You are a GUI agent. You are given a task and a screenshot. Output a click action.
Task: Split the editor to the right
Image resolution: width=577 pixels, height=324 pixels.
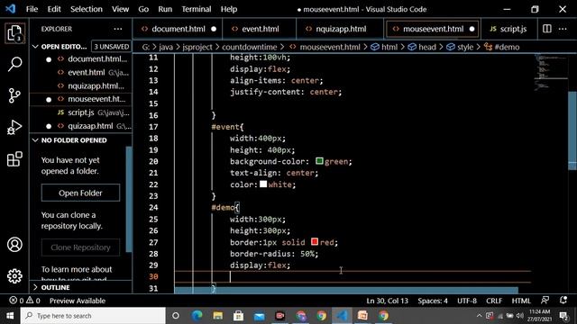tap(547, 29)
